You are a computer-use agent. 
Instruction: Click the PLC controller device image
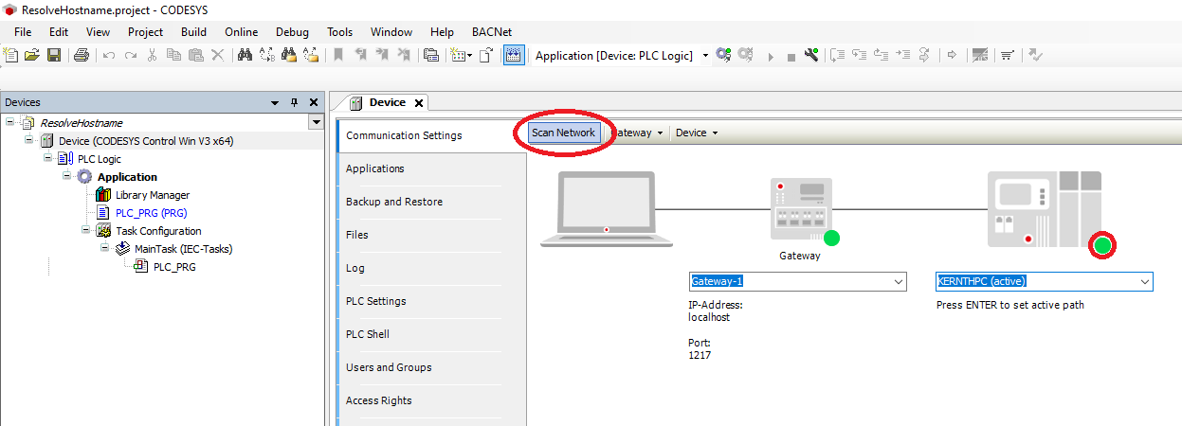pyautogui.click(x=1044, y=211)
